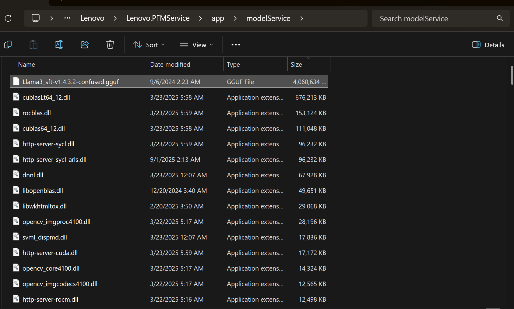This screenshot has height=309, width=514.
Task: Click modelService in the breadcrumb
Action: (x=268, y=18)
